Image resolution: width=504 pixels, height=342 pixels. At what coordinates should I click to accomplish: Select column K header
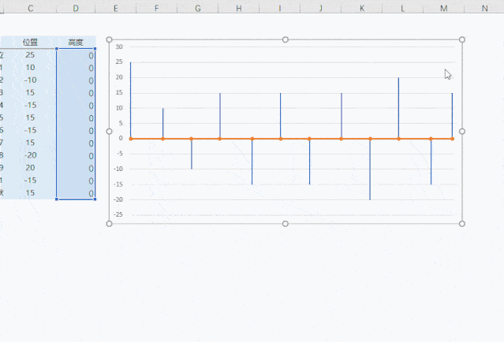[x=361, y=8]
